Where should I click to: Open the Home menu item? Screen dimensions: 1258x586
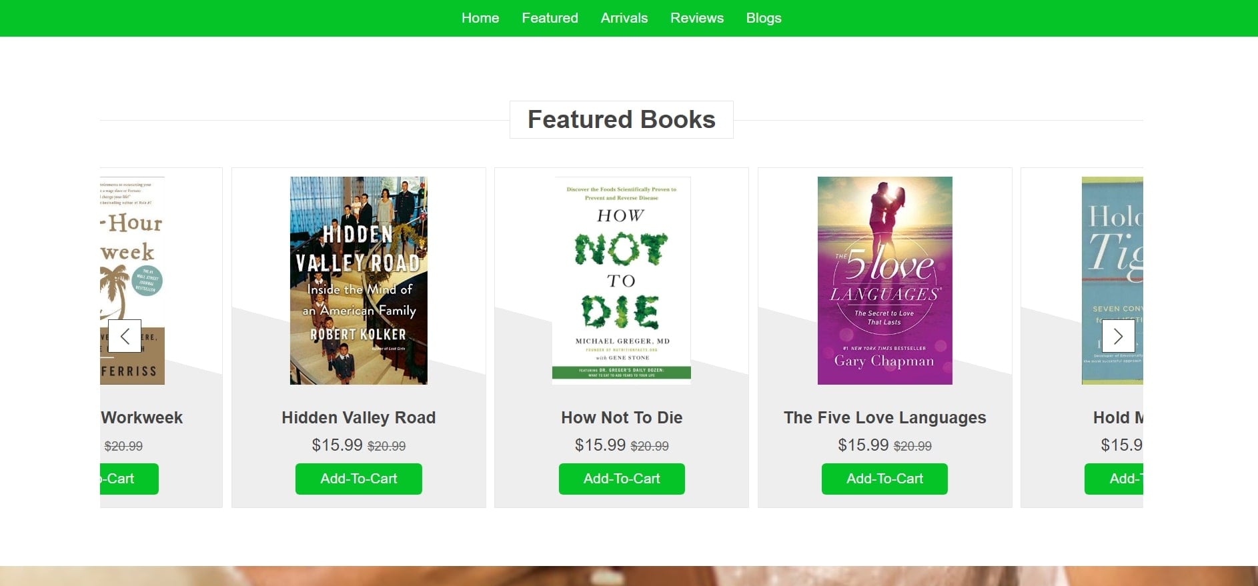480,18
